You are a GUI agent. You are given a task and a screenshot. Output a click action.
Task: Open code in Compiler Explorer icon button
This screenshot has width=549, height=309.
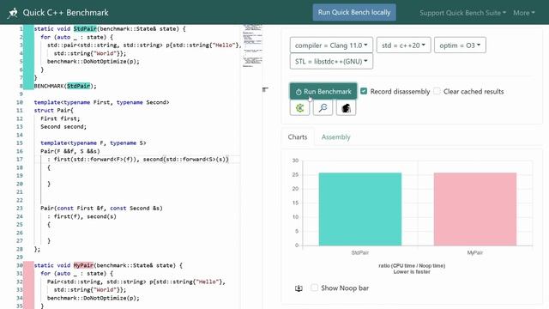(x=299, y=108)
